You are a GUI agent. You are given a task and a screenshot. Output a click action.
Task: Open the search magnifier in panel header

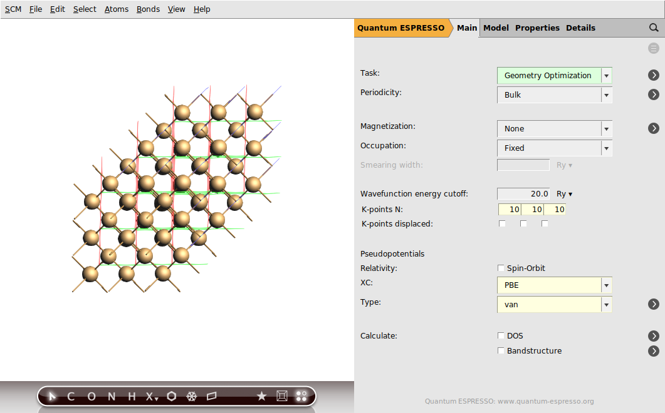(x=654, y=28)
